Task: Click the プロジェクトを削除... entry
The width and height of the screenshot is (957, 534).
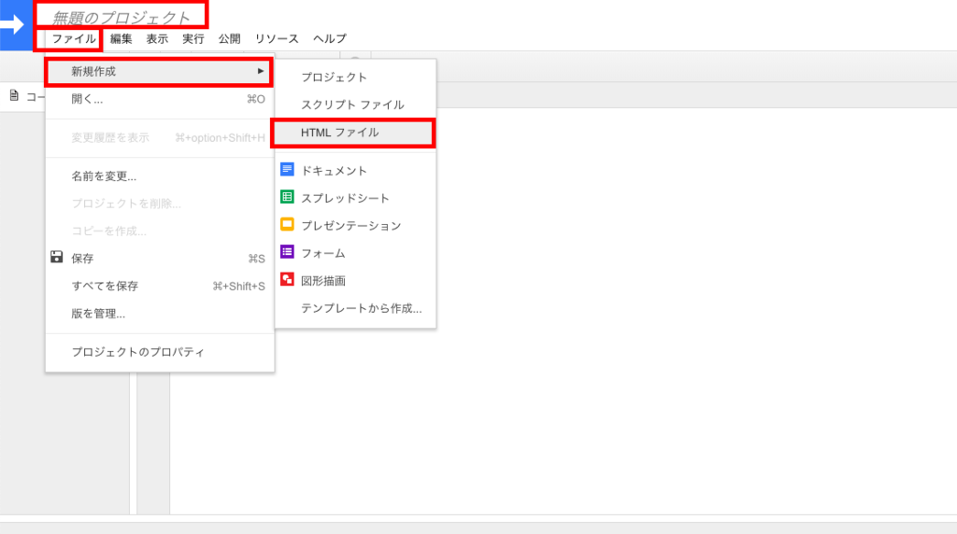Action: pos(159,204)
